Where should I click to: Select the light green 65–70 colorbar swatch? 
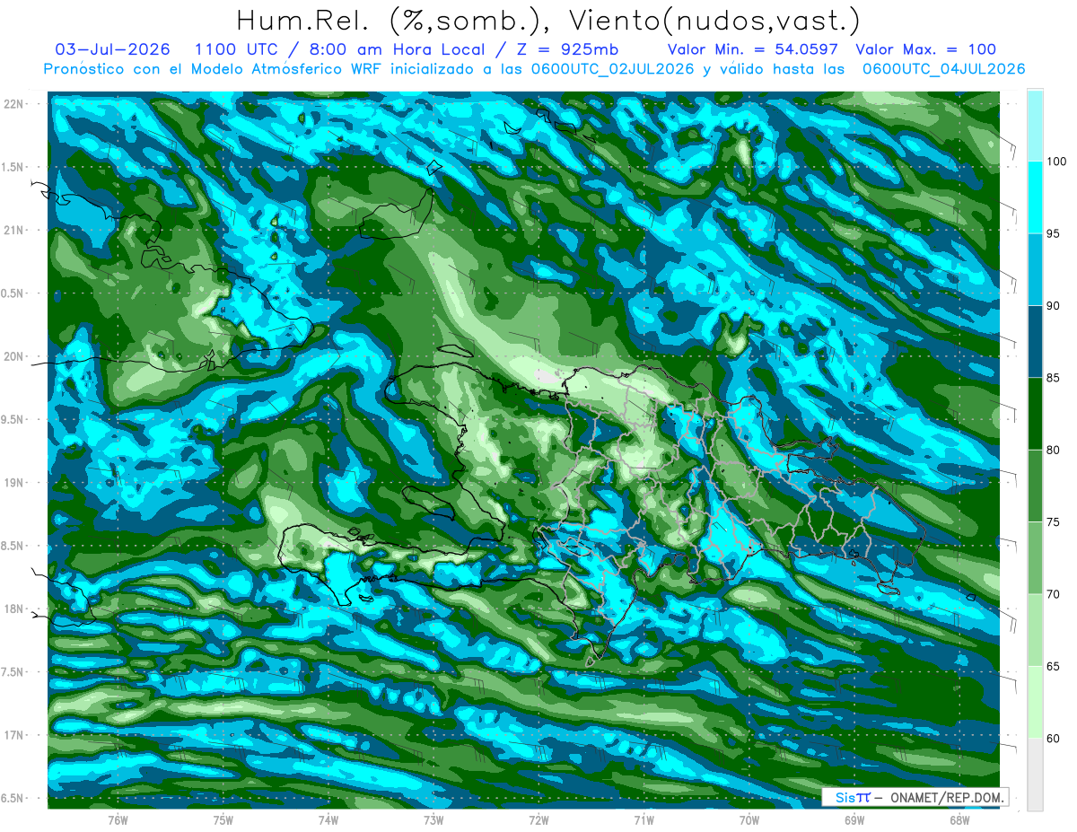point(1035,630)
